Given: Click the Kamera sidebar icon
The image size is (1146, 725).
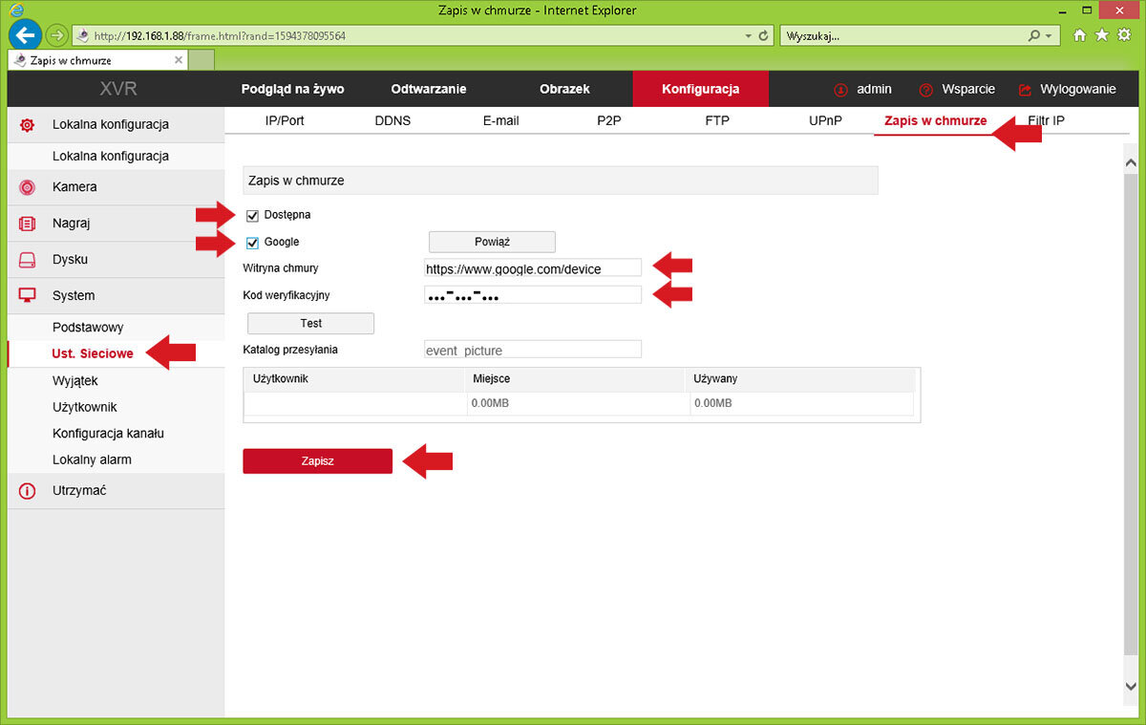Looking at the screenshot, I should point(28,187).
